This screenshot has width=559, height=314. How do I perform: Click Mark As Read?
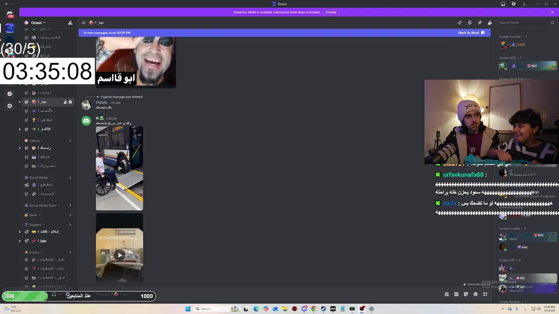(x=471, y=33)
